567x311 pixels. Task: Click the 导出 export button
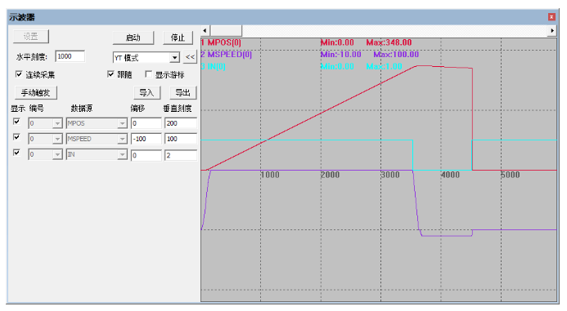[x=183, y=93]
